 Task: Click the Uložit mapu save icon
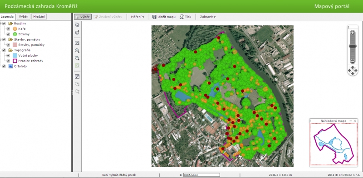click(x=154, y=17)
